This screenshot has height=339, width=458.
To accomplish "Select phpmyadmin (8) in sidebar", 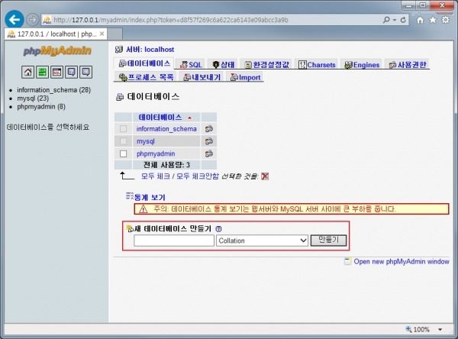I will (41, 107).
